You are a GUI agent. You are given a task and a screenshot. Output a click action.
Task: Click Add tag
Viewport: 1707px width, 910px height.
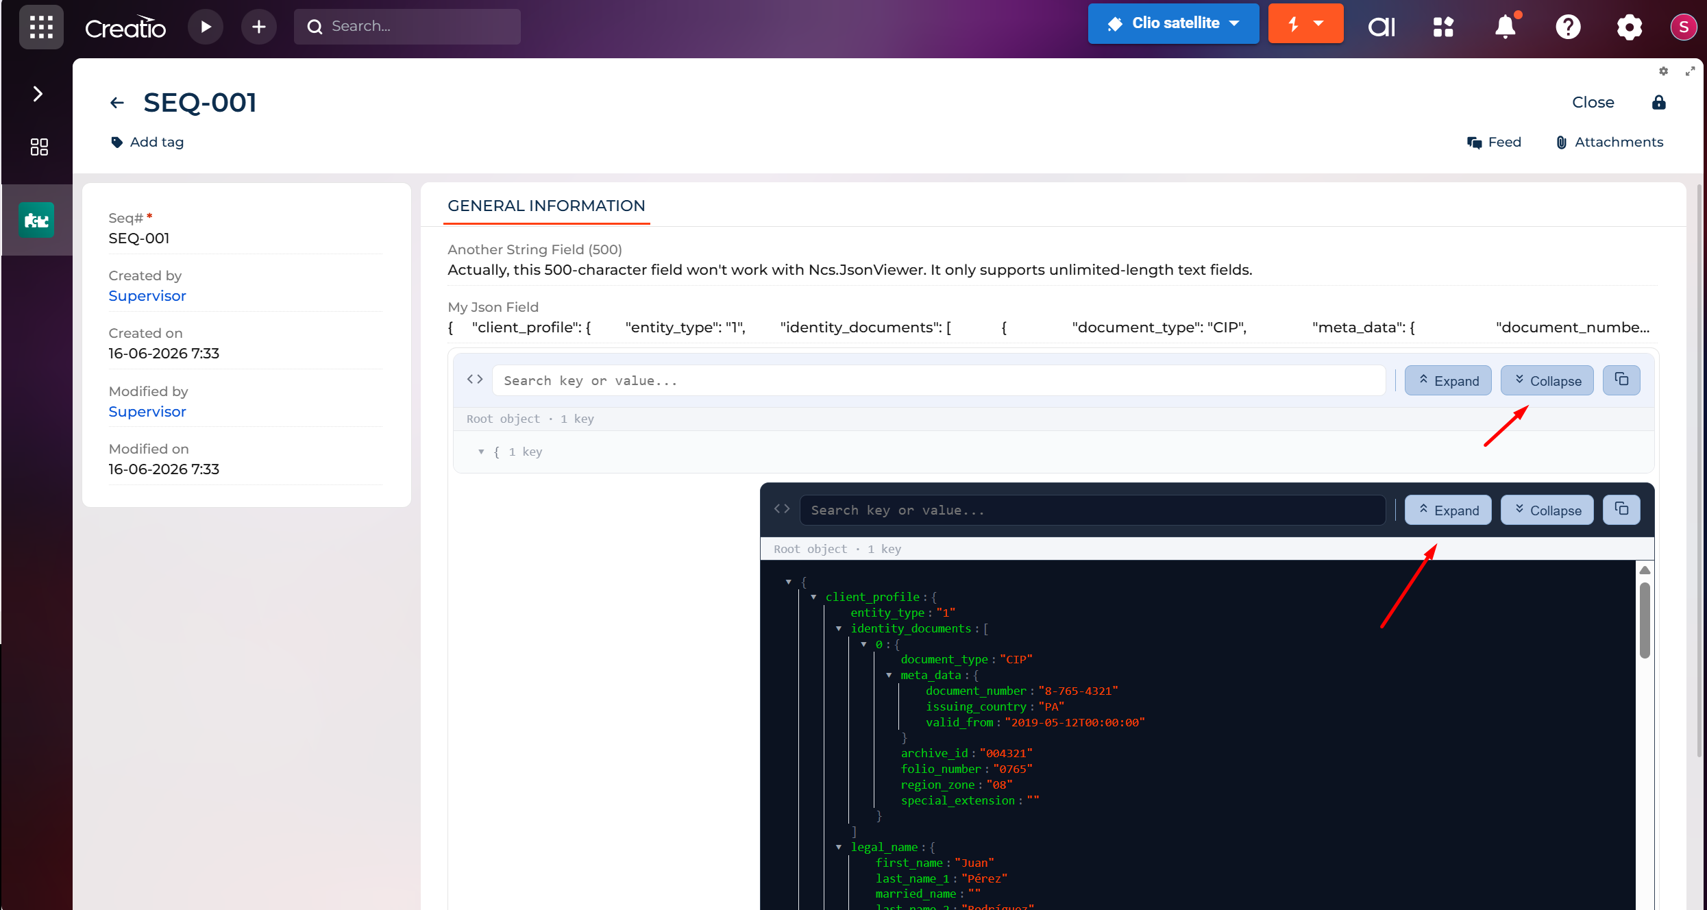147,142
